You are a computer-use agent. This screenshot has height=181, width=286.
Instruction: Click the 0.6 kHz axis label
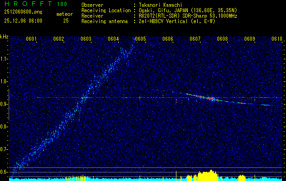pyautogui.click(x=3, y=172)
